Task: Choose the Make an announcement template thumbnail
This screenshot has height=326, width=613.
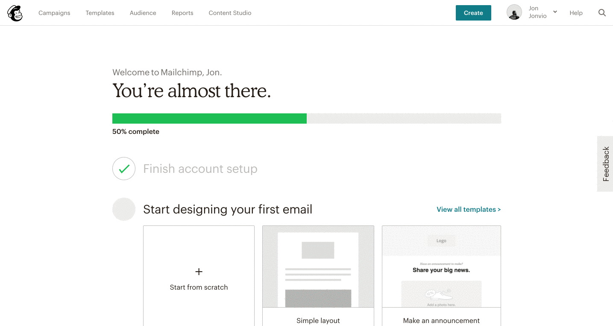Action: pyautogui.click(x=441, y=267)
